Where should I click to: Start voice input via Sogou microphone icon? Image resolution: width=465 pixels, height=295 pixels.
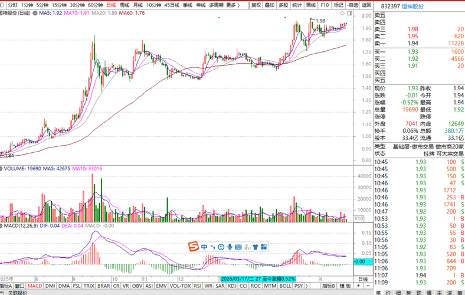pyautogui.click(x=230, y=247)
